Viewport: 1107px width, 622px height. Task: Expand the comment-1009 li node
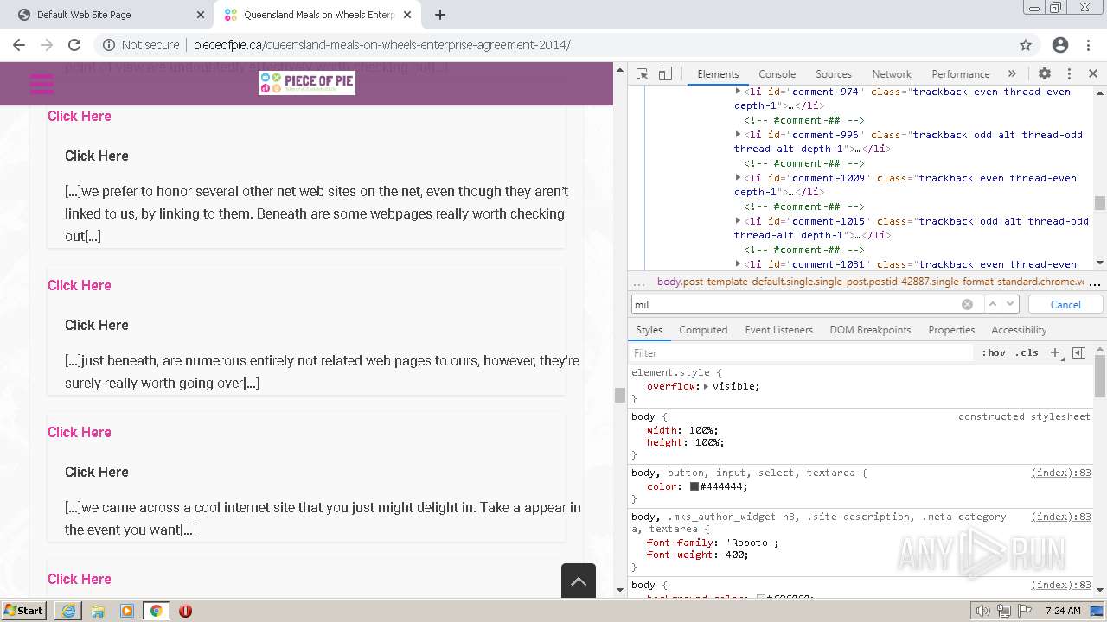pos(738,178)
